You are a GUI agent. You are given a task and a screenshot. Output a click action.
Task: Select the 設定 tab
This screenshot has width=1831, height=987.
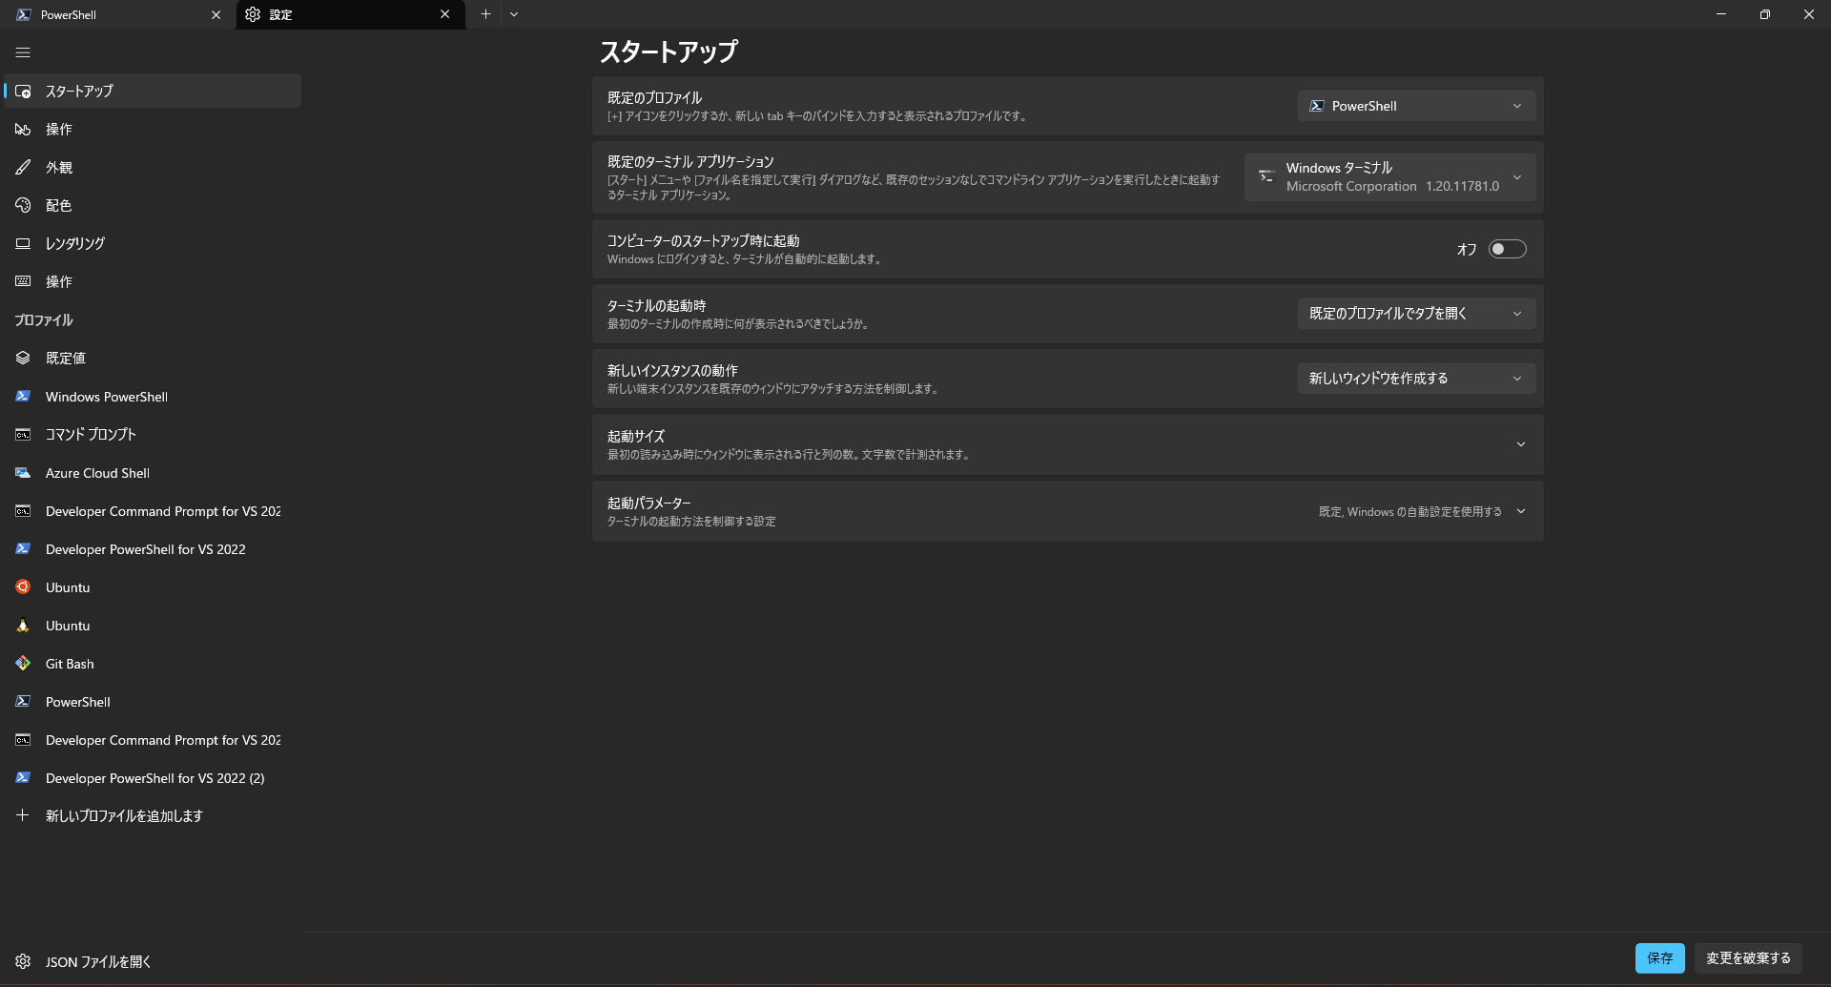click(x=351, y=14)
